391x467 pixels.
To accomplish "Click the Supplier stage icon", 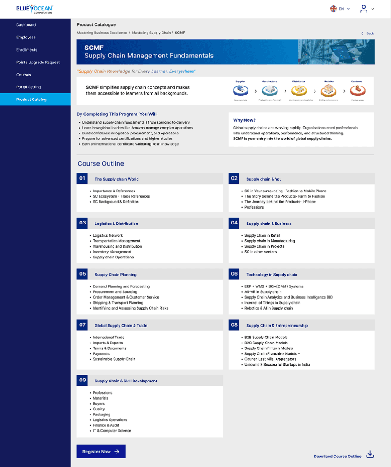I will pyautogui.click(x=241, y=90).
